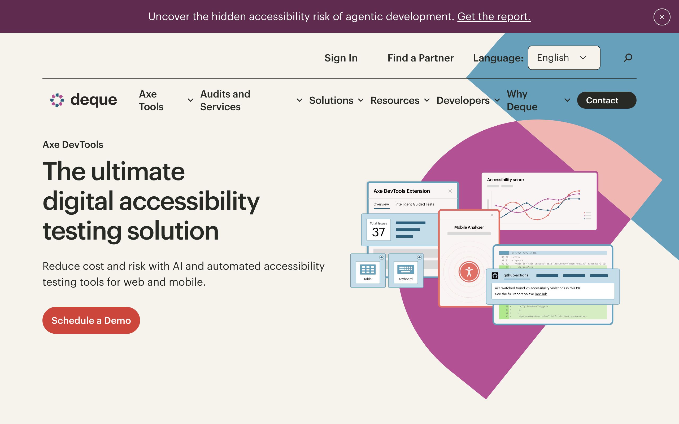
Task: Open the Solutions menu item
Action: pyautogui.click(x=331, y=100)
